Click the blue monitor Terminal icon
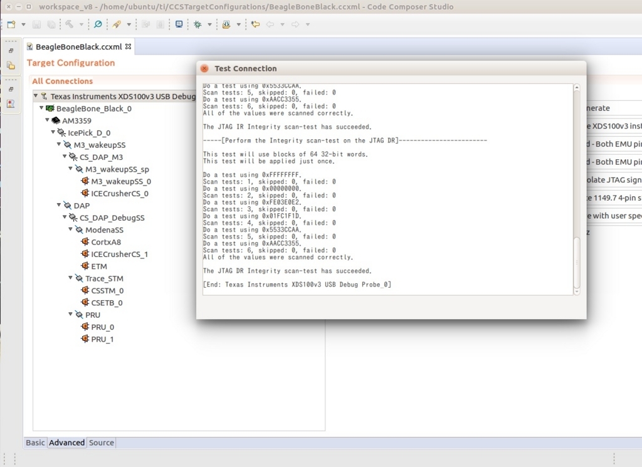The image size is (642, 467). (179, 24)
